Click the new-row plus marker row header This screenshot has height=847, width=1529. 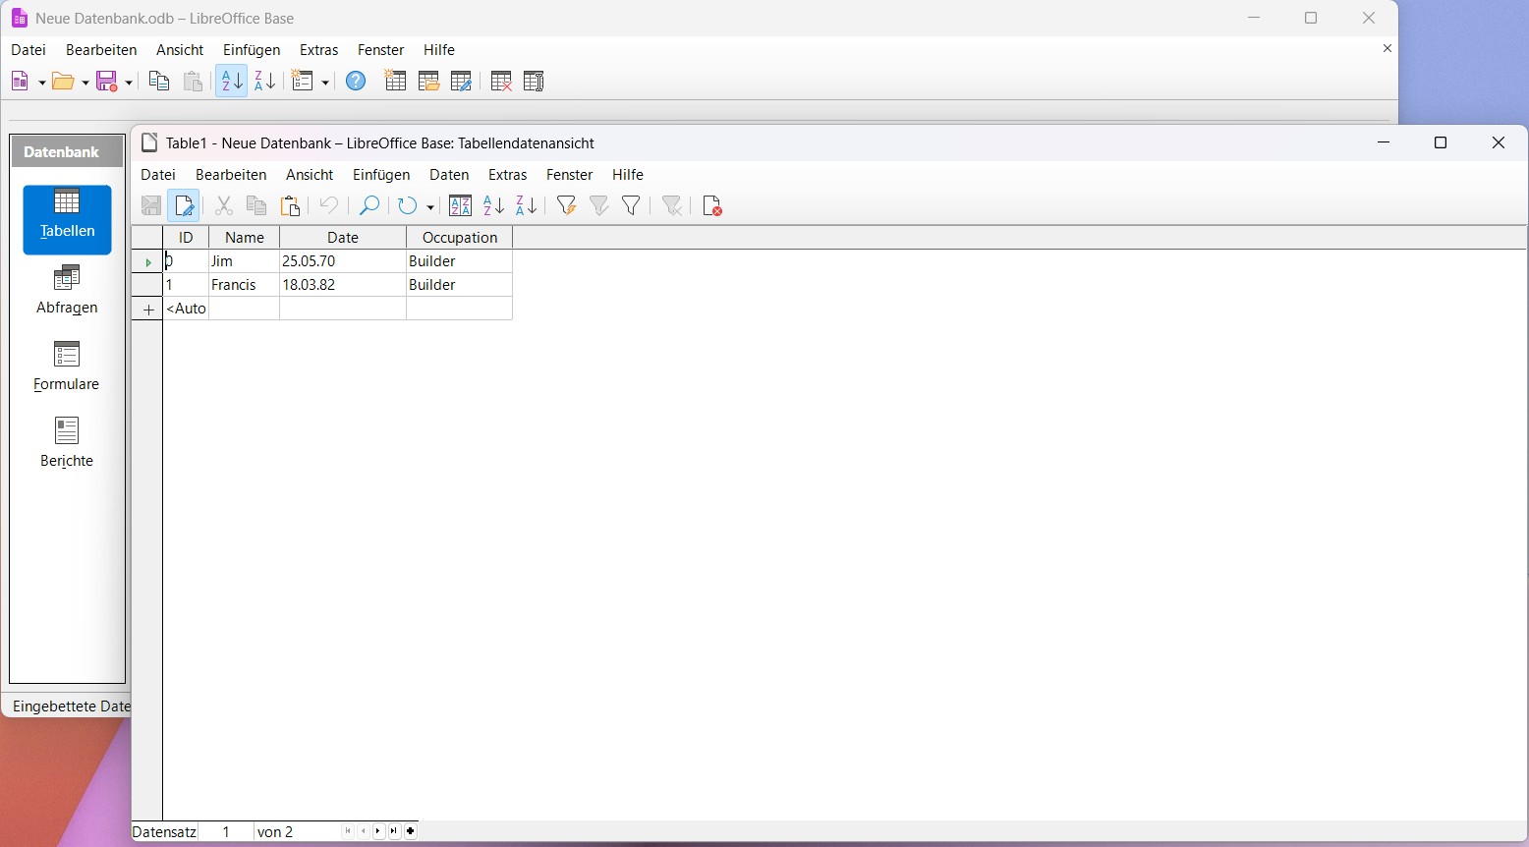coord(147,310)
